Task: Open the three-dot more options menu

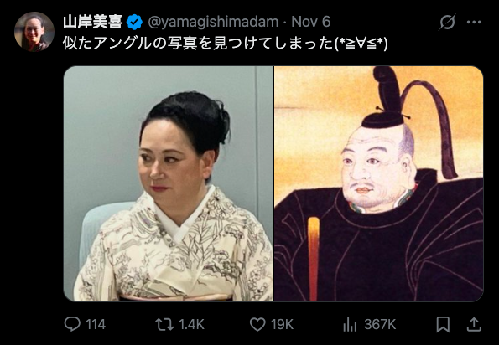Action: point(474,23)
